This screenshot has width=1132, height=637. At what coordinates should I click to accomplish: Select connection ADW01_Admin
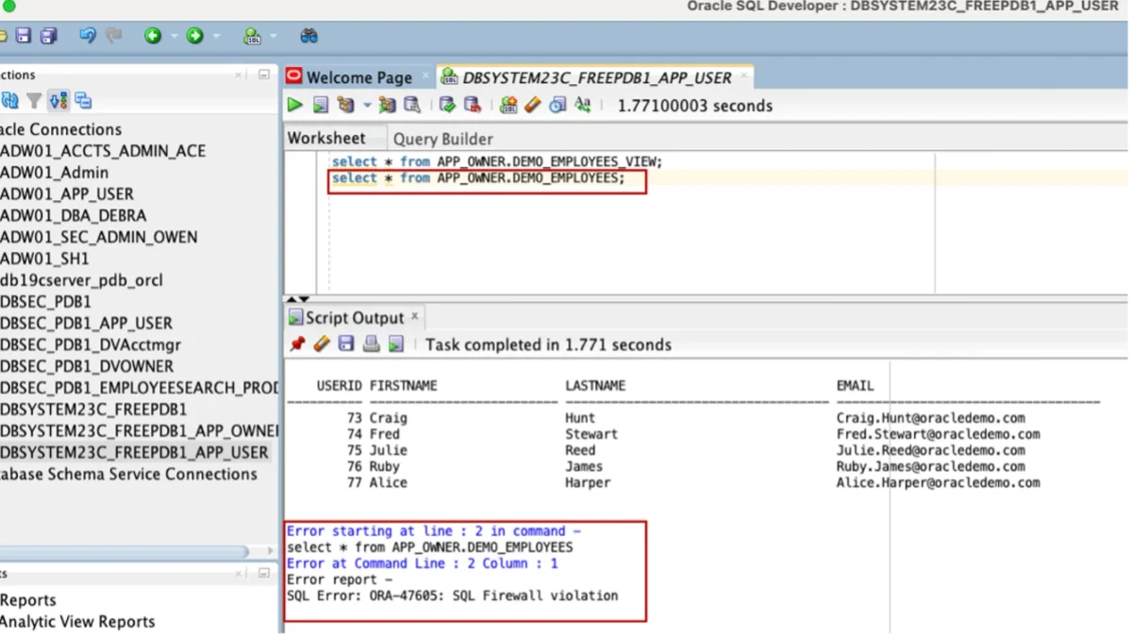(x=55, y=173)
